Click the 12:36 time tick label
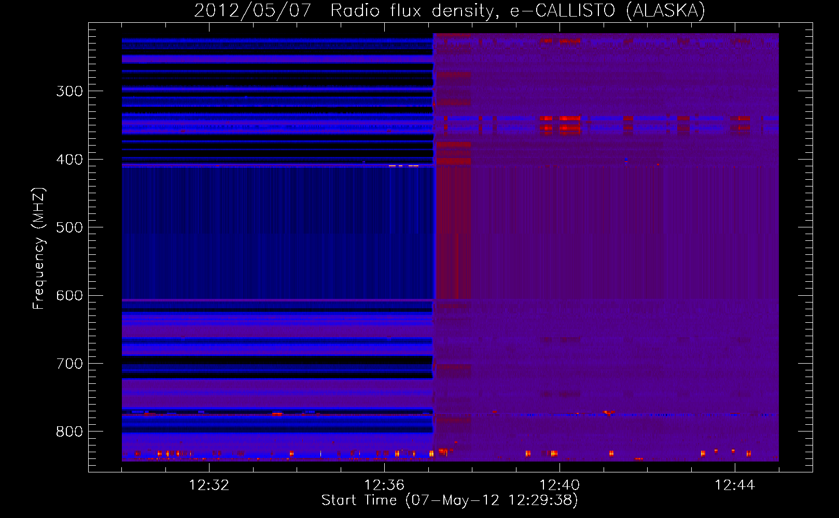The image size is (839, 518). tap(384, 485)
